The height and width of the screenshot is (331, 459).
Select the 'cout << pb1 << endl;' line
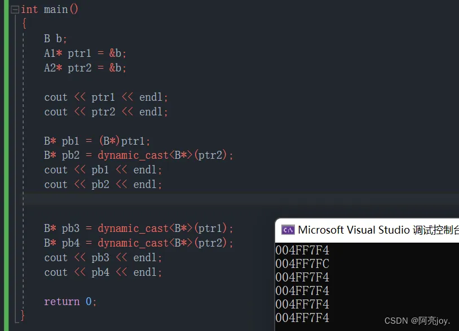coord(103,170)
